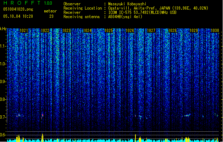The image size is (223, 142).
Task: Click the 0.9 kHz axis tick label
Action: (3, 82)
